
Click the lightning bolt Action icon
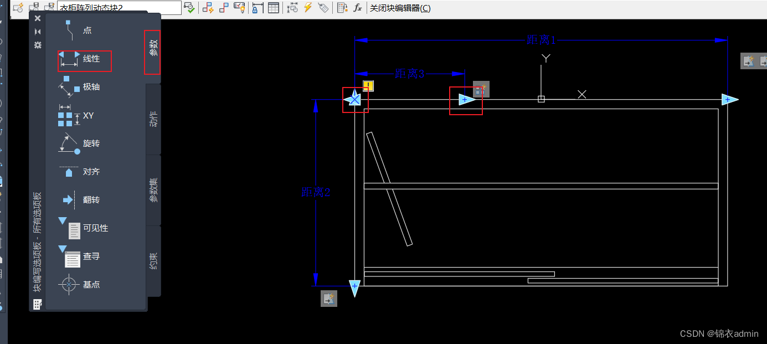click(308, 8)
